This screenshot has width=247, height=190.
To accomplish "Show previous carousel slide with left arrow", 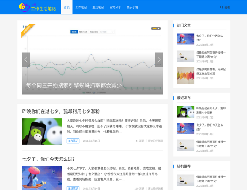I will pos(26,60).
